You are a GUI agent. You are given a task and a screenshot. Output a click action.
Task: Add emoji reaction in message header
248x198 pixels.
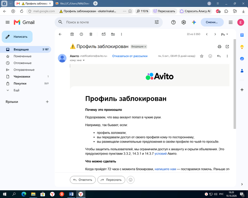pyautogui.click(x=210, y=56)
